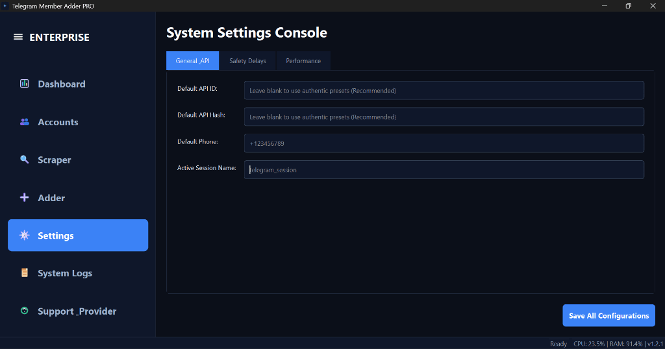Click the v1.2.1 version text
Image resolution: width=665 pixels, height=349 pixels.
655,344
